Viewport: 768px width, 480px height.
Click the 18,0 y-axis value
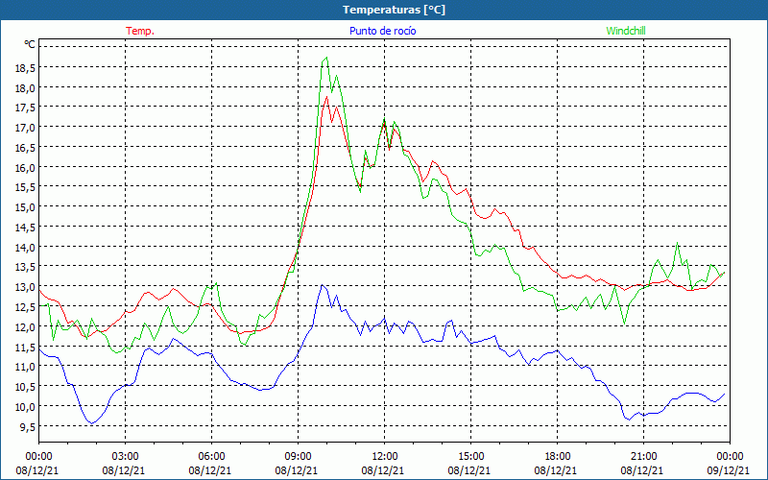(x=26, y=87)
